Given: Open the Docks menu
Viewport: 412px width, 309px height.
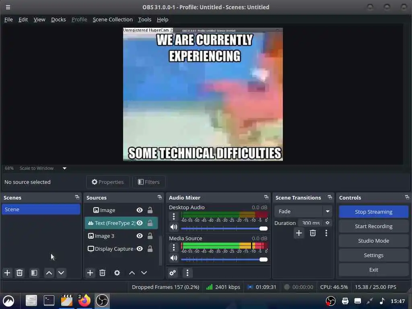Looking at the screenshot, I should 58,19.
